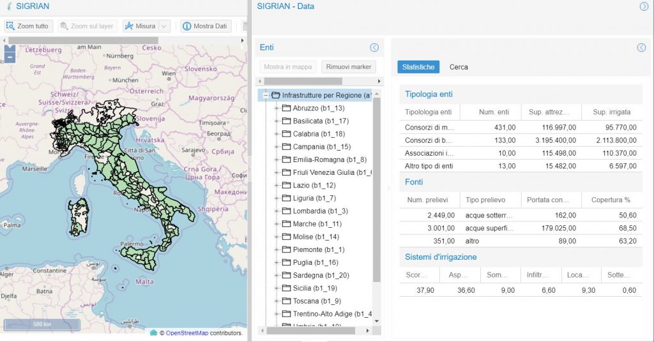The width and height of the screenshot is (654, 342).
Task: Collapse the Enti panel
Action: pyautogui.click(x=374, y=47)
